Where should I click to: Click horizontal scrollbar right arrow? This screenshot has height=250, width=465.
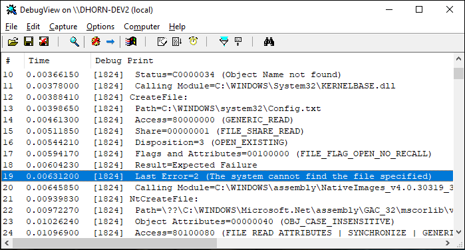[x=448, y=243]
